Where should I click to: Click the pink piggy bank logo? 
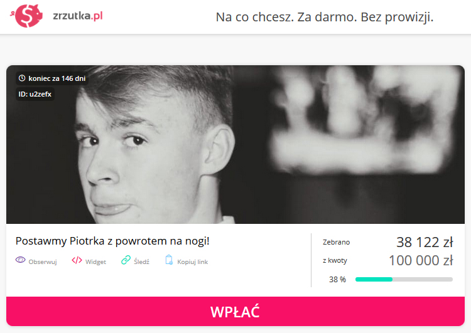[26, 16]
